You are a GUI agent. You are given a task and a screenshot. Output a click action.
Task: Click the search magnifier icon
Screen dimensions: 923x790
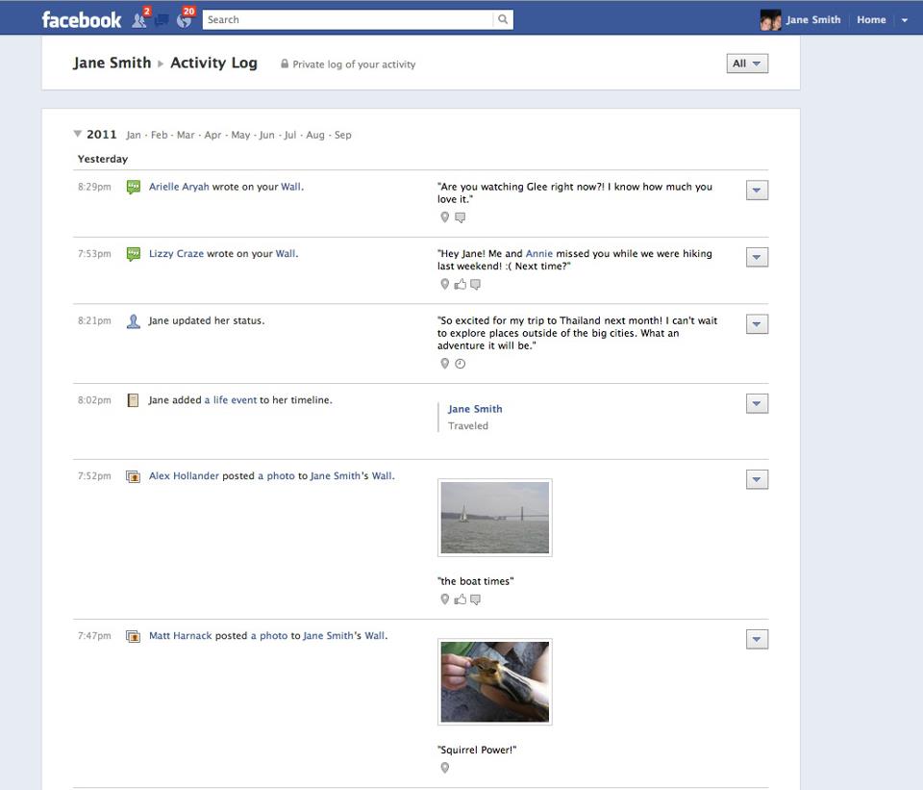tap(503, 18)
